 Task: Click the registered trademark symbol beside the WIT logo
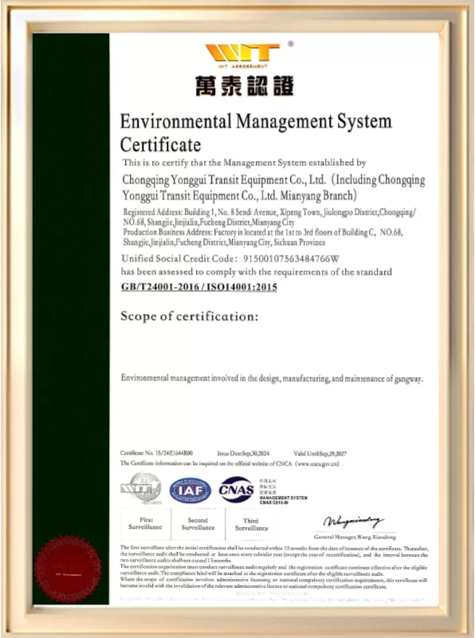point(290,44)
